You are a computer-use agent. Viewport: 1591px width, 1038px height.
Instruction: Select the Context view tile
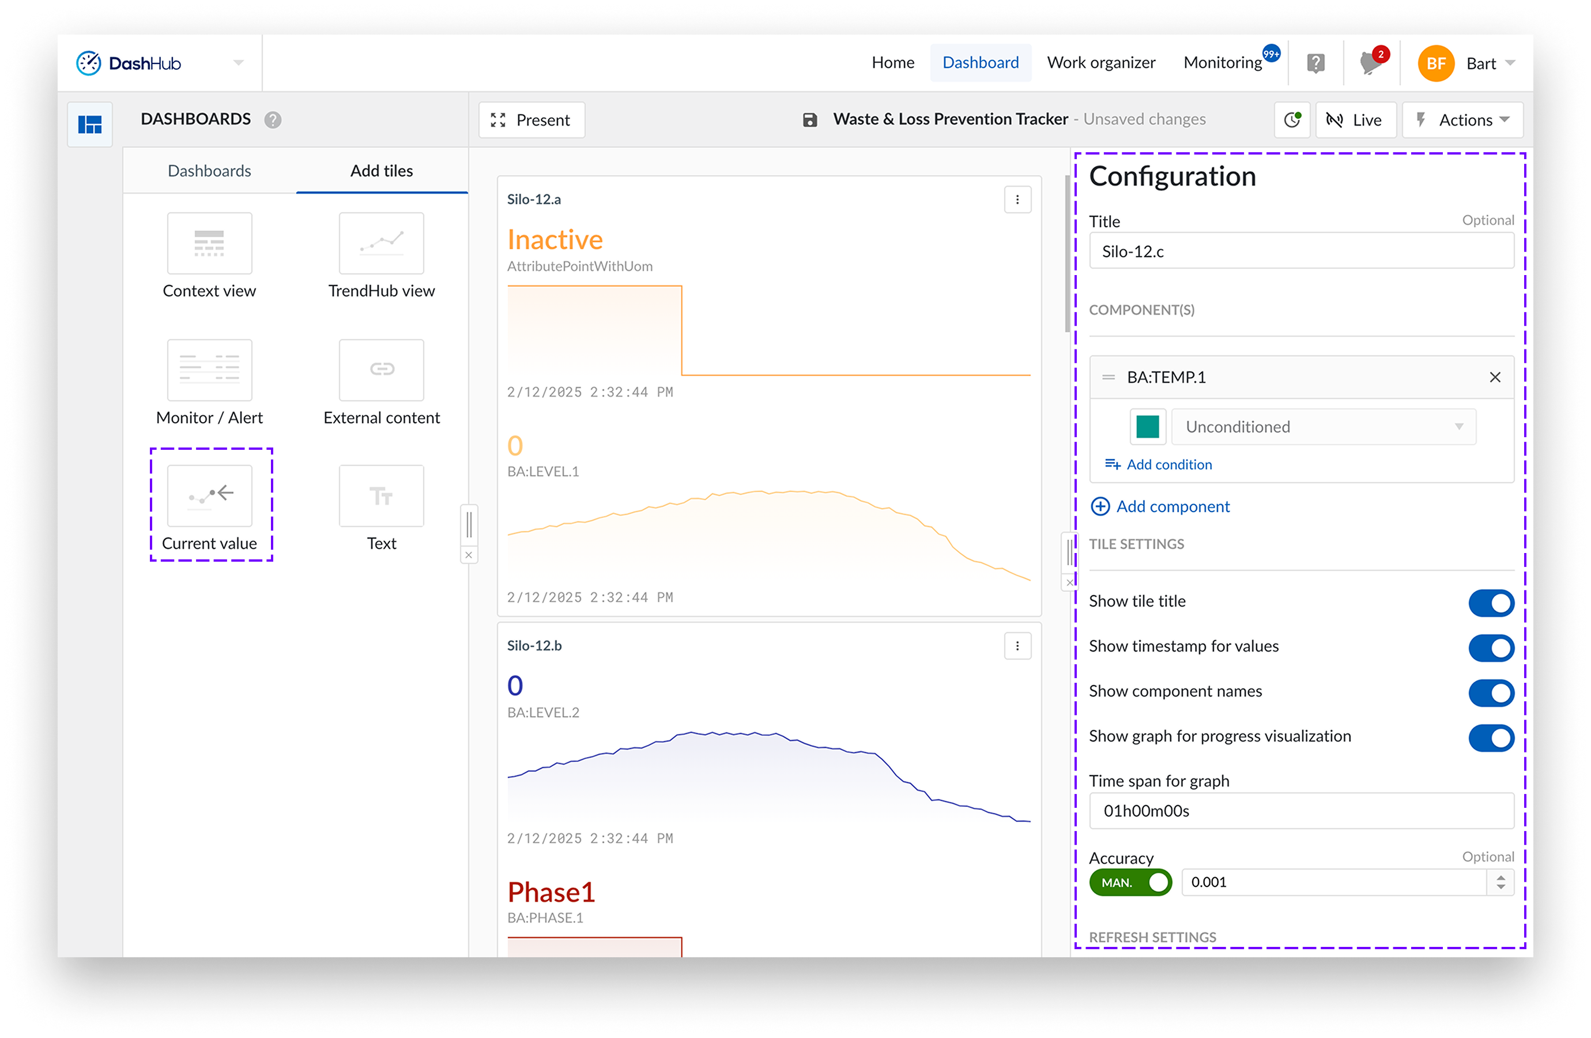point(209,243)
